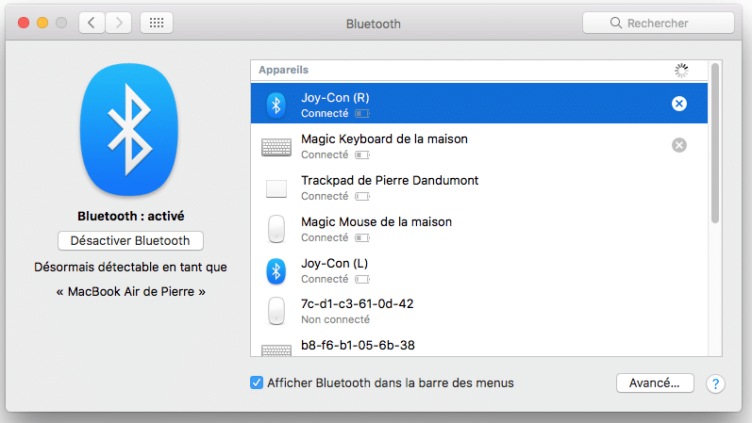Open the Avancé… options
This screenshot has width=752, height=423.
point(655,383)
